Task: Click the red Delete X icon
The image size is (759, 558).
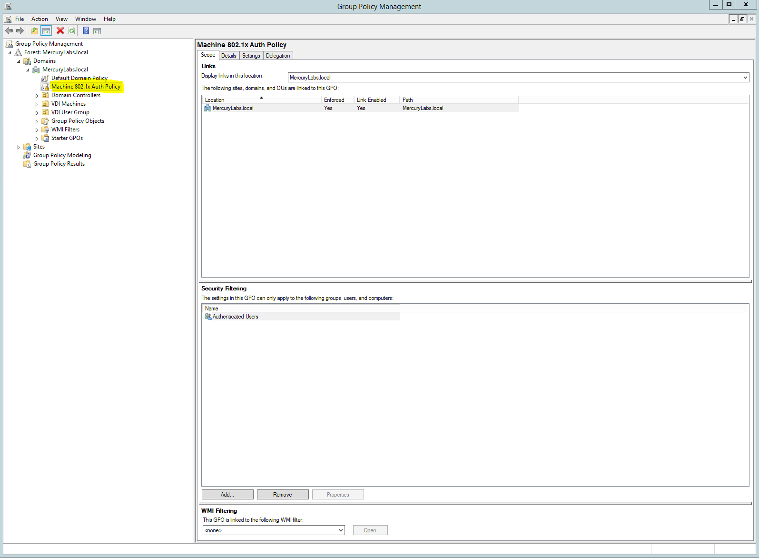Action: click(x=60, y=31)
